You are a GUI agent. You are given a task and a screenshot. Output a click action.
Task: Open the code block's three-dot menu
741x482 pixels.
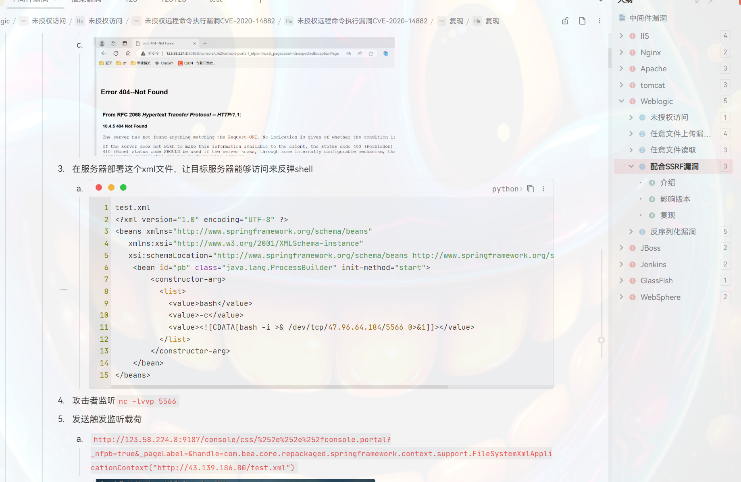click(x=543, y=189)
